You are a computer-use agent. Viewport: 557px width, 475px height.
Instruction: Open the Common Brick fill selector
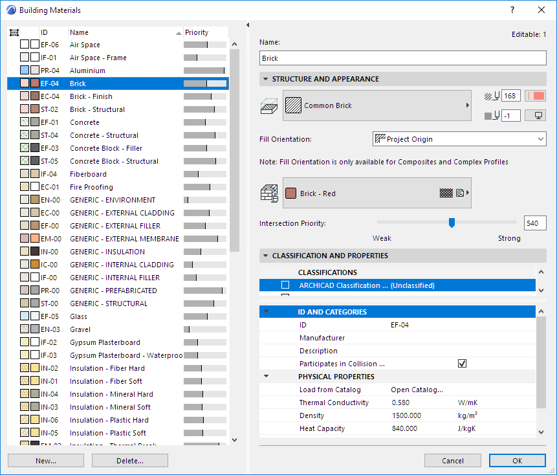[x=377, y=105]
